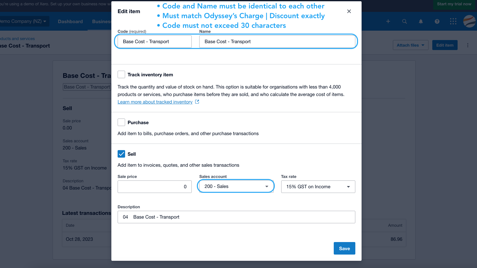Click the vertical three-dot more options icon
Screen dimensions: 477x268
tap(468, 45)
